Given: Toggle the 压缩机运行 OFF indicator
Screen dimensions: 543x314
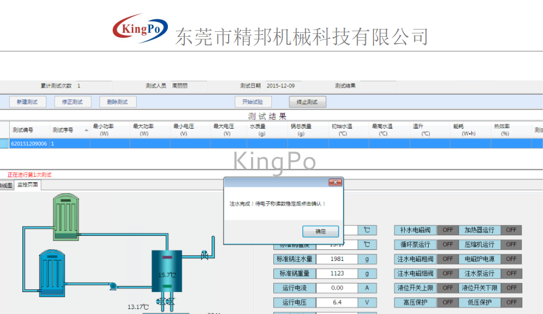Looking at the screenshot, I should [511, 245].
